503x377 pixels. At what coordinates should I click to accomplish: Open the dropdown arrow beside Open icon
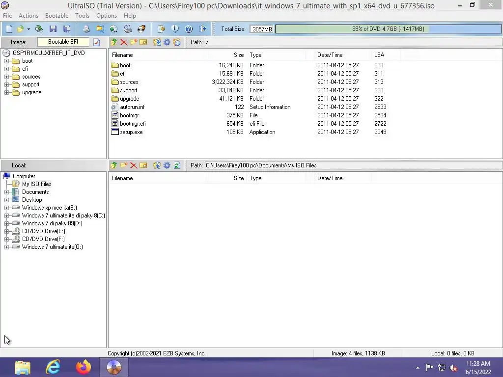[x=28, y=29]
